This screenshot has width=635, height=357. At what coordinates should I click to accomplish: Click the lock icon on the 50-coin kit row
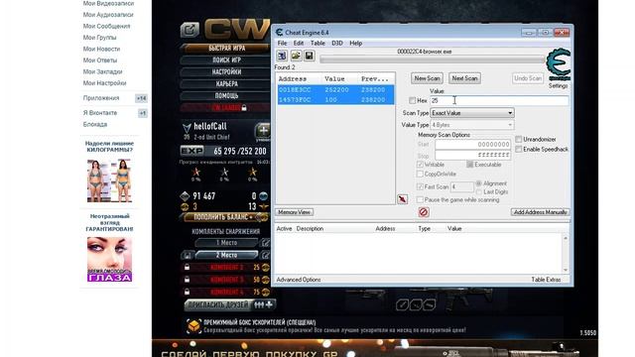coord(187,280)
